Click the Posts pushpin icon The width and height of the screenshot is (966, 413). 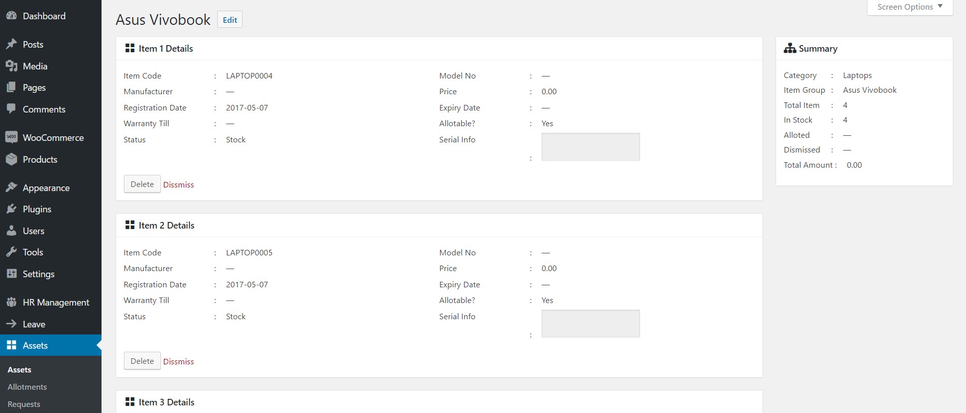(11, 44)
